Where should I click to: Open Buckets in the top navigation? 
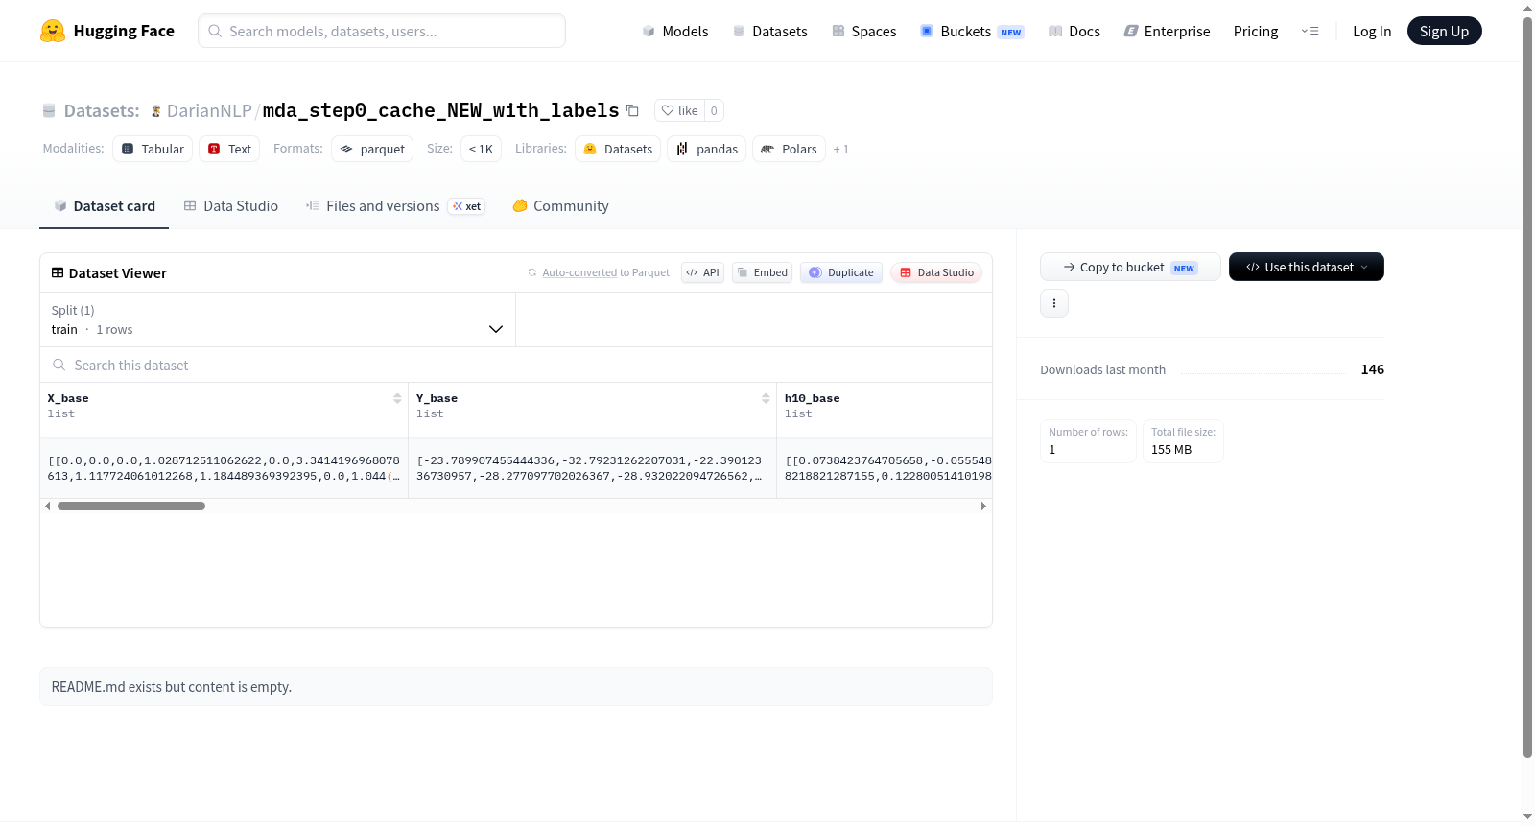[x=972, y=31]
